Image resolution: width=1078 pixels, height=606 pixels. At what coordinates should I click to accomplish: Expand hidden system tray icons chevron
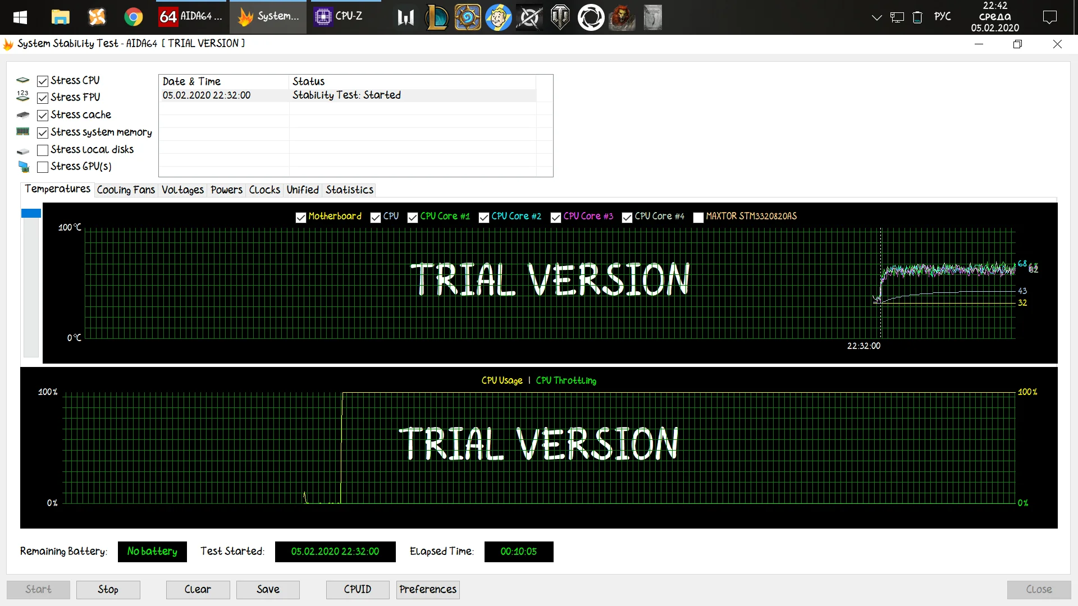[x=876, y=17]
